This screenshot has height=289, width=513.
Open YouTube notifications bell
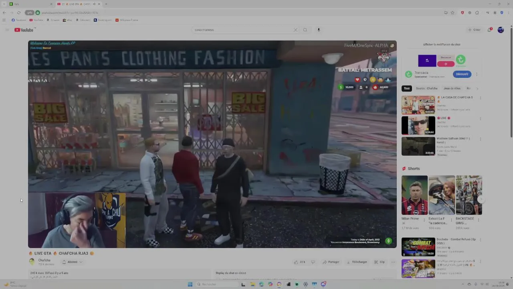coord(489,30)
